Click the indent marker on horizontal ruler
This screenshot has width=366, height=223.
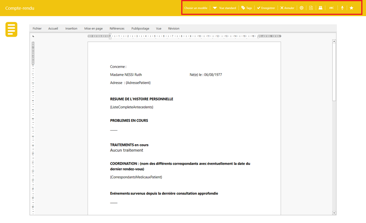(110, 36)
